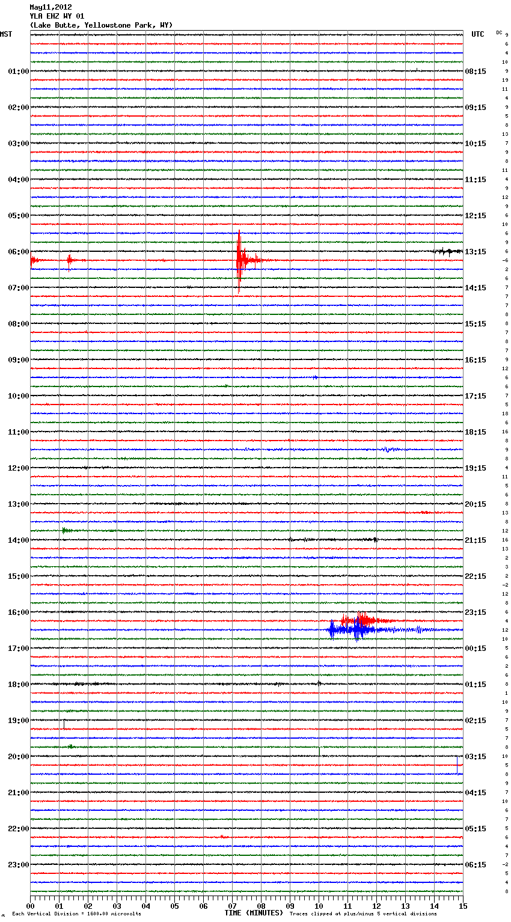
Task: Select the 23:00 MST row label
Action: [19, 864]
